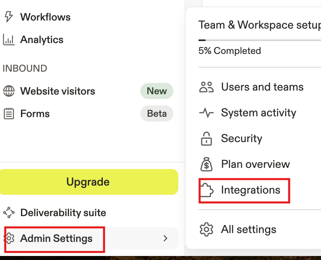Click the Workflows lightning bolt icon
The height and width of the screenshot is (260, 321).
pyautogui.click(x=8, y=17)
